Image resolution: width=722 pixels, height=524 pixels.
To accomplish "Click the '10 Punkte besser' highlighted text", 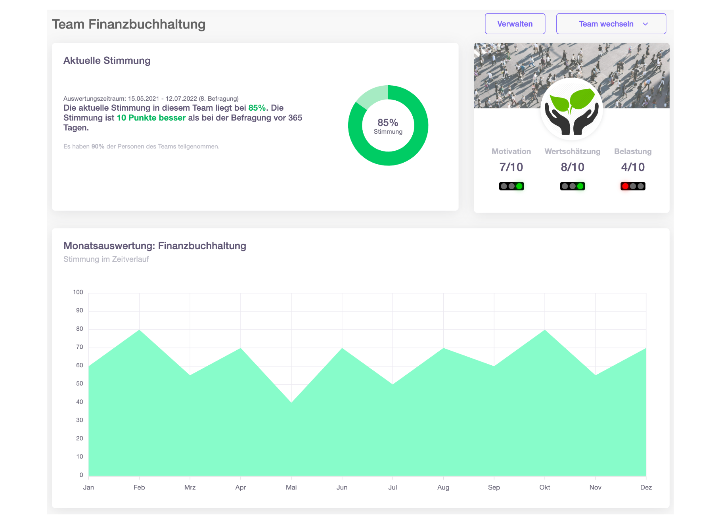I will point(151,118).
